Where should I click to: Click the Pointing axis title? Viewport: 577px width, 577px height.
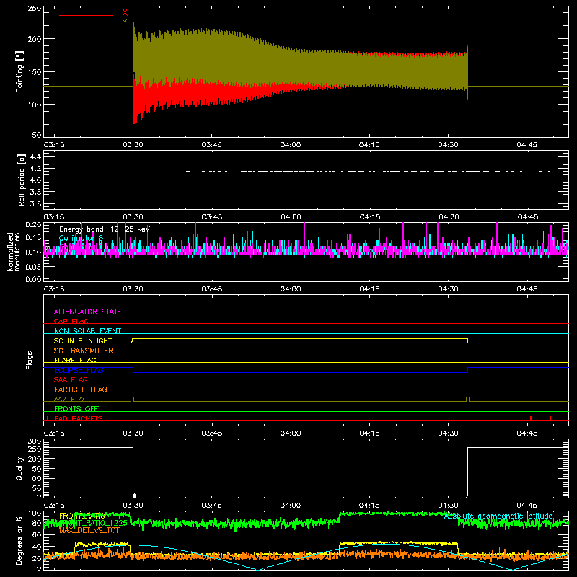tap(19, 71)
